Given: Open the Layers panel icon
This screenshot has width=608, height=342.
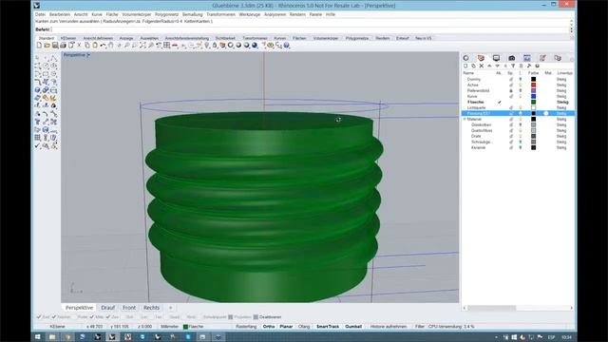Looking at the screenshot, I should [481, 58].
